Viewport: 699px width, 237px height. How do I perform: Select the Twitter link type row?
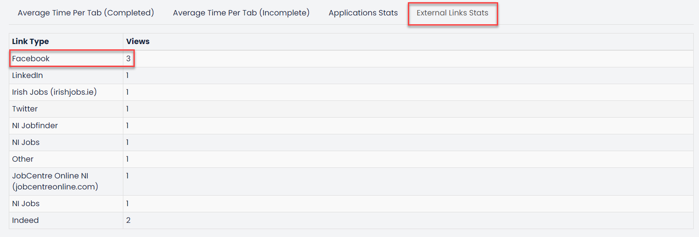[x=351, y=109]
